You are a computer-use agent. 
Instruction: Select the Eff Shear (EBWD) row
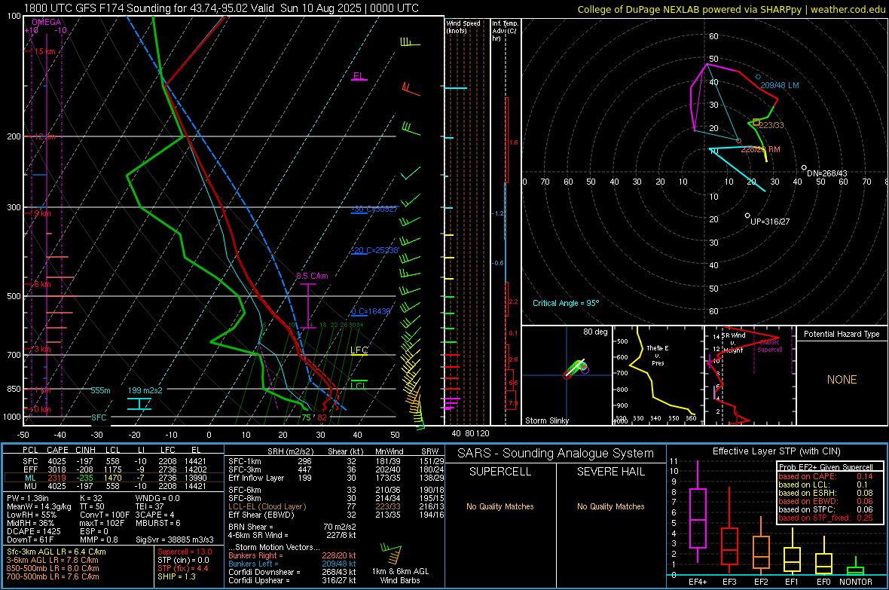click(336, 515)
